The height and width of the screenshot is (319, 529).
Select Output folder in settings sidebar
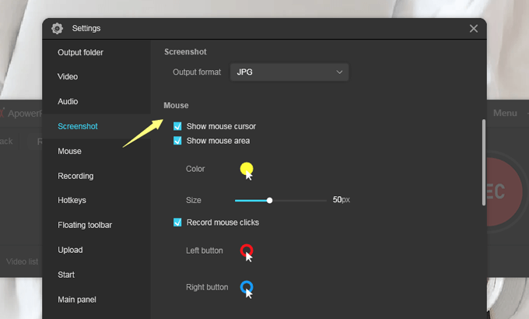[x=80, y=52]
